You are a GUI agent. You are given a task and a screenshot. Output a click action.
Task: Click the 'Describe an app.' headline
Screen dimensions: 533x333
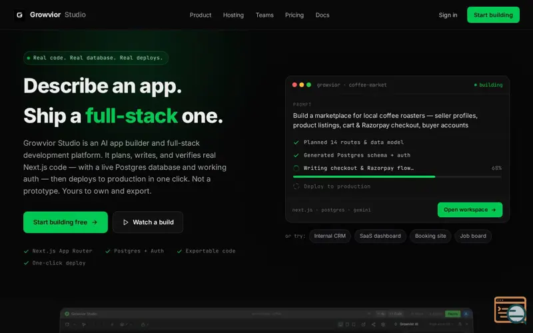pyautogui.click(x=103, y=86)
